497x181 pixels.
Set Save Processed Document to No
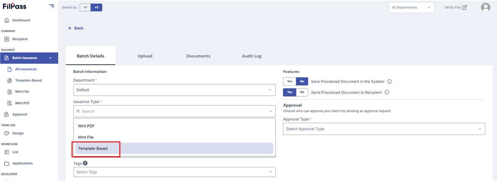(x=302, y=81)
